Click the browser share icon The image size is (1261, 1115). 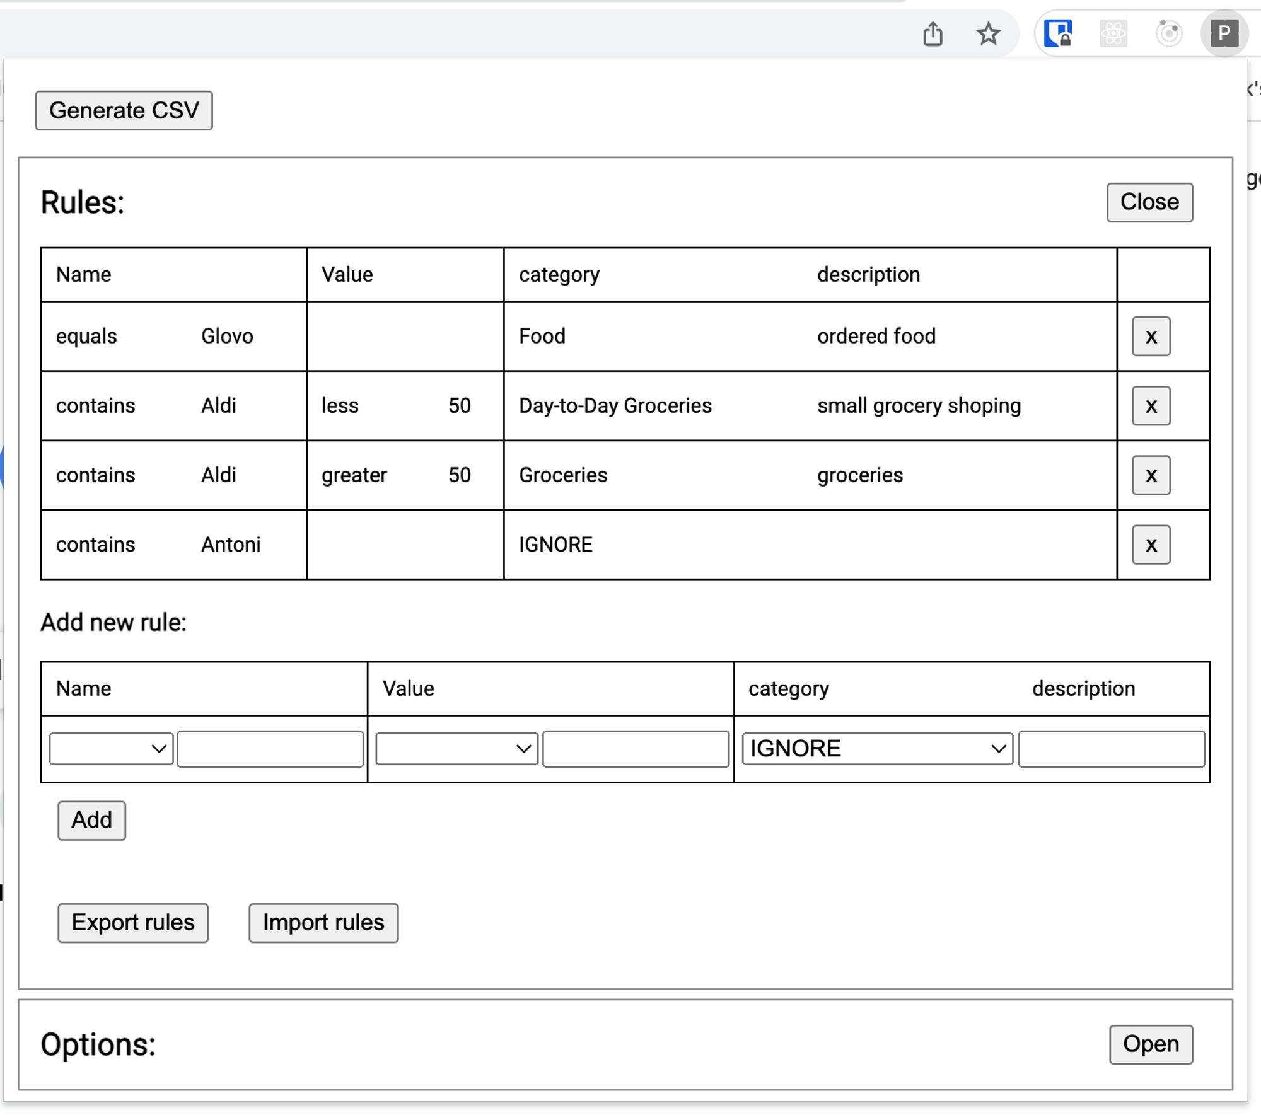[x=933, y=34]
